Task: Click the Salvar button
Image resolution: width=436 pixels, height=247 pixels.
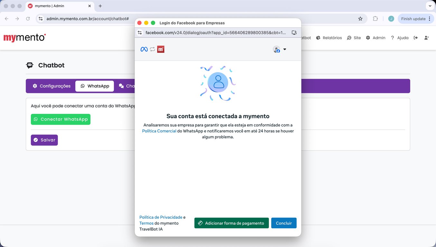Action: [x=44, y=140]
